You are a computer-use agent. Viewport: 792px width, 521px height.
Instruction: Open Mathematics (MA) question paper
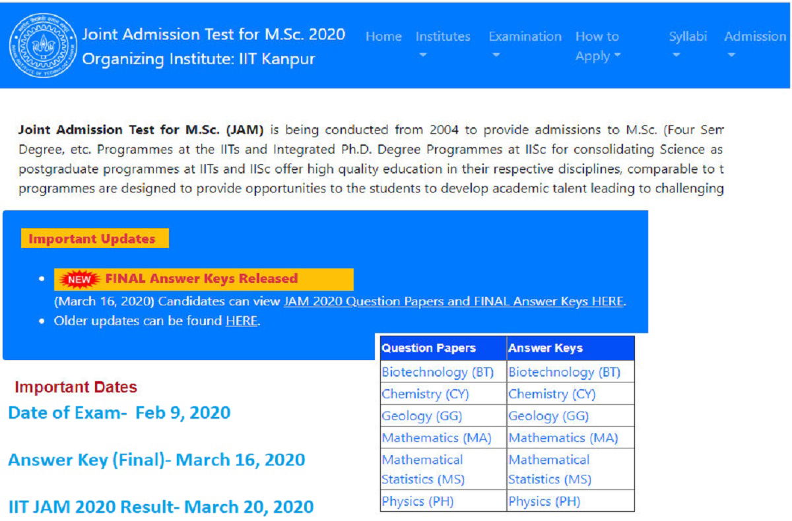tap(436, 438)
